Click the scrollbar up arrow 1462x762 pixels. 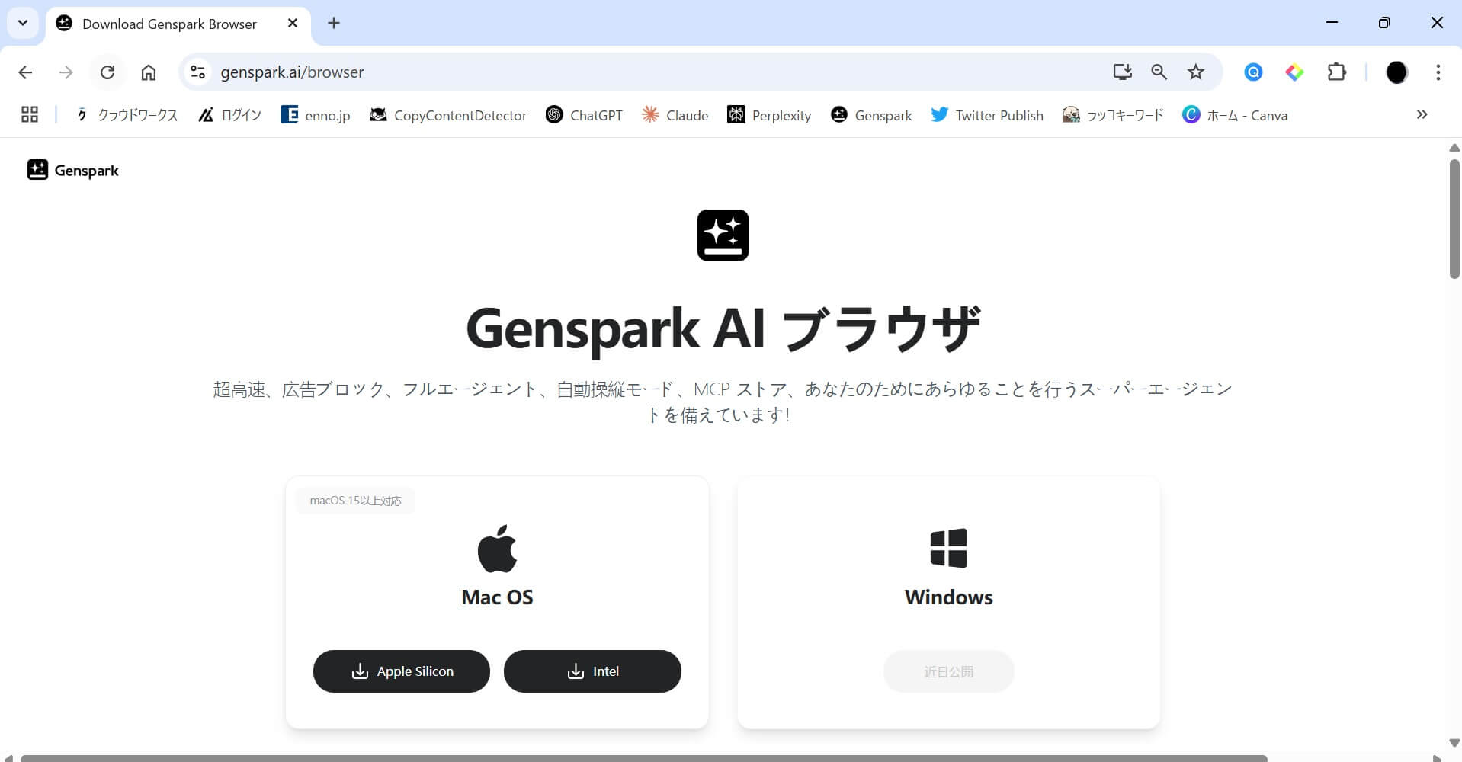coord(1454,148)
